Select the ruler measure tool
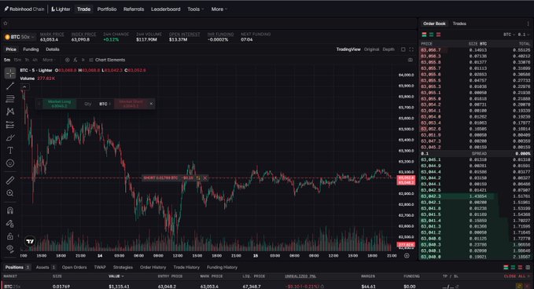 [x=10, y=180]
